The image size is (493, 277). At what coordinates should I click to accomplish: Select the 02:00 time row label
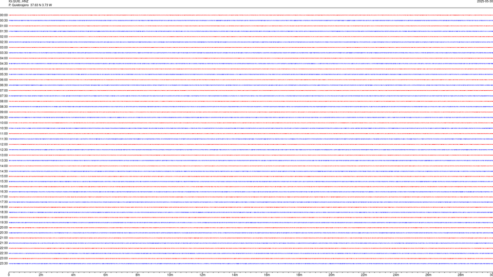4,36
